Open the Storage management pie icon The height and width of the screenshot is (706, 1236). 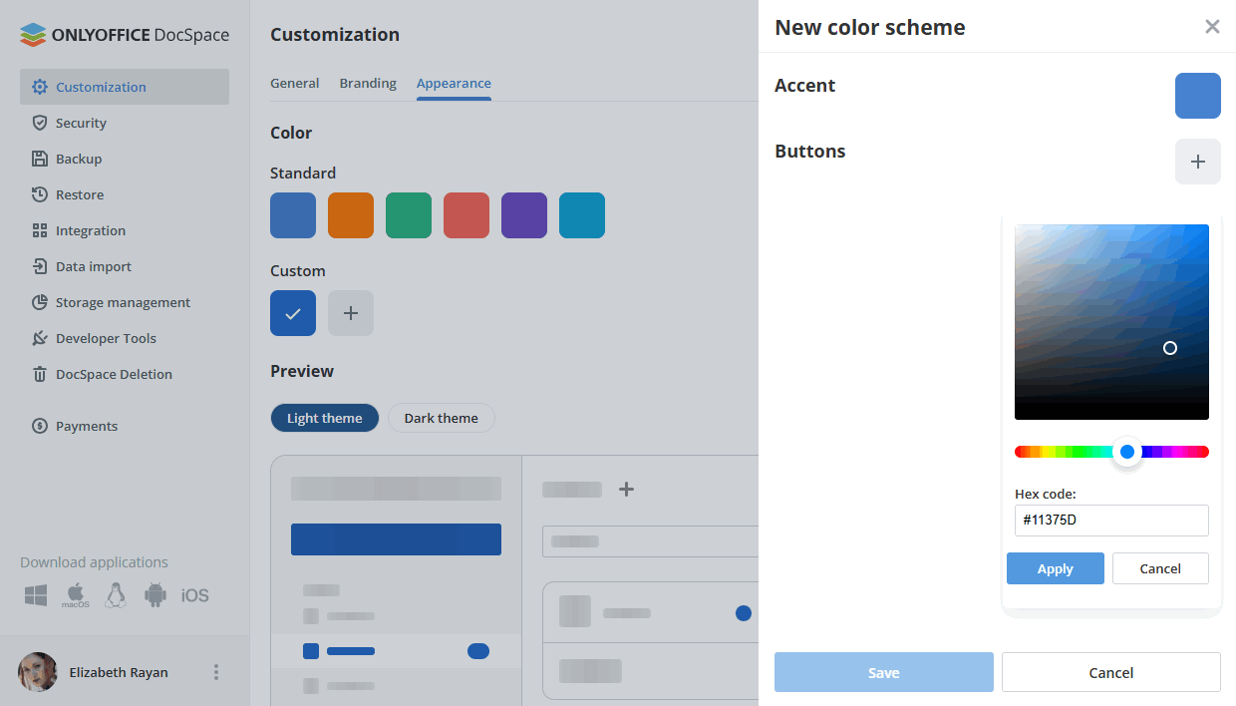tap(40, 302)
